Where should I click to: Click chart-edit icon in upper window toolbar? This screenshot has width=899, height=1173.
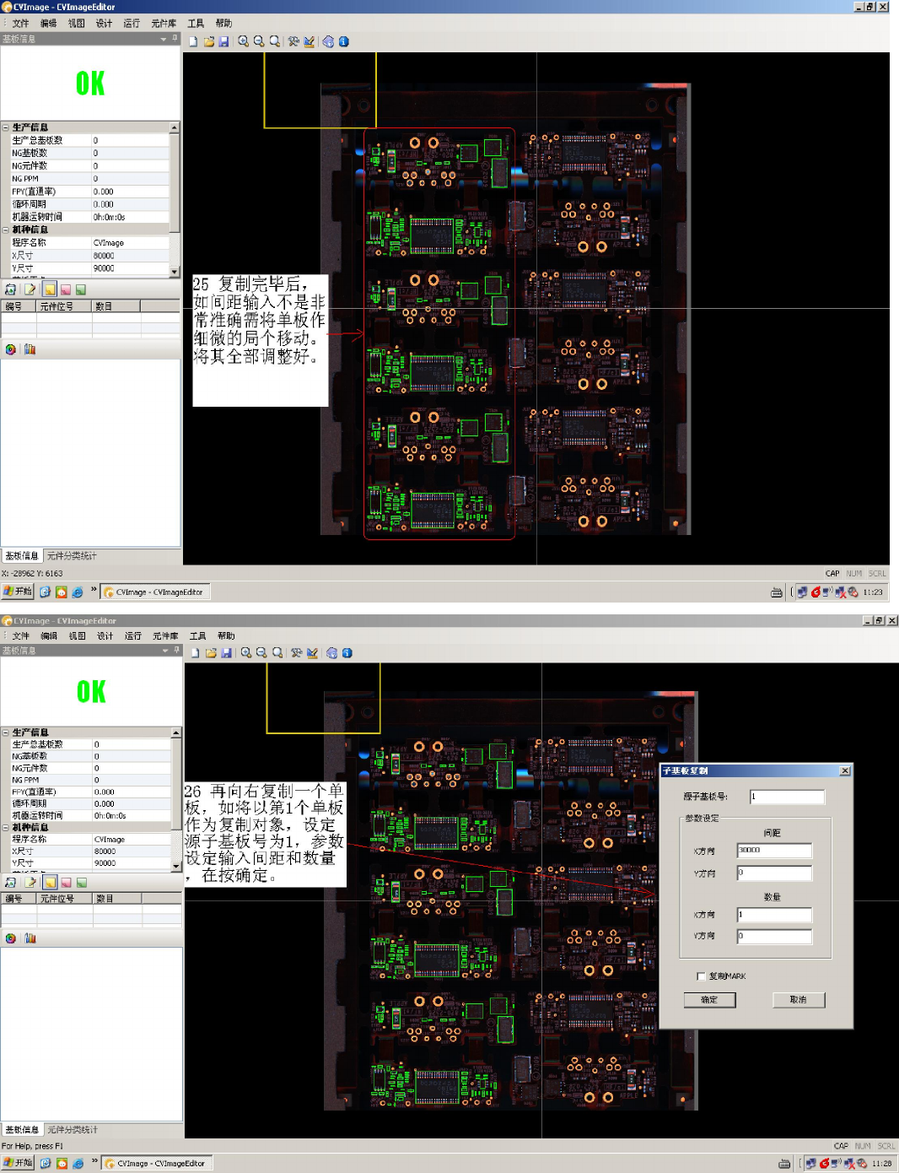click(x=310, y=41)
